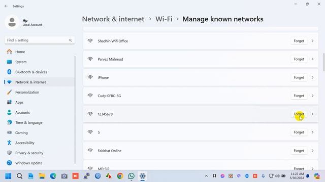Open Google Chrome from the taskbar

pyautogui.click(x=120, y=176)
